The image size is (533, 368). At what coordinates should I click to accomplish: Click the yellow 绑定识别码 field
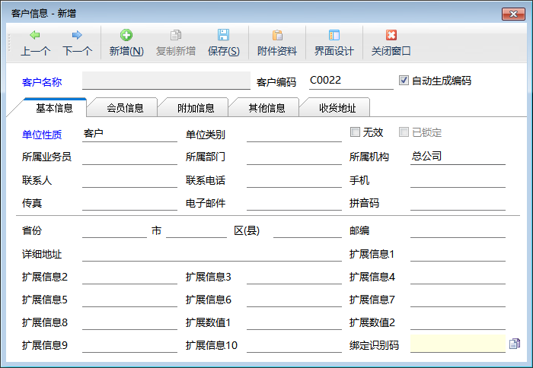pos(458,344)
